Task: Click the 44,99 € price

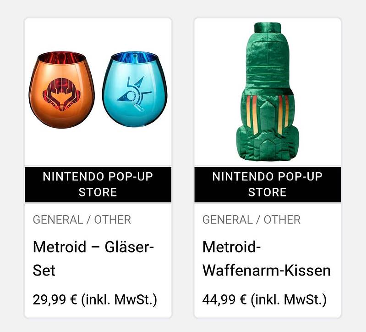Action: [x=224, y=300]
